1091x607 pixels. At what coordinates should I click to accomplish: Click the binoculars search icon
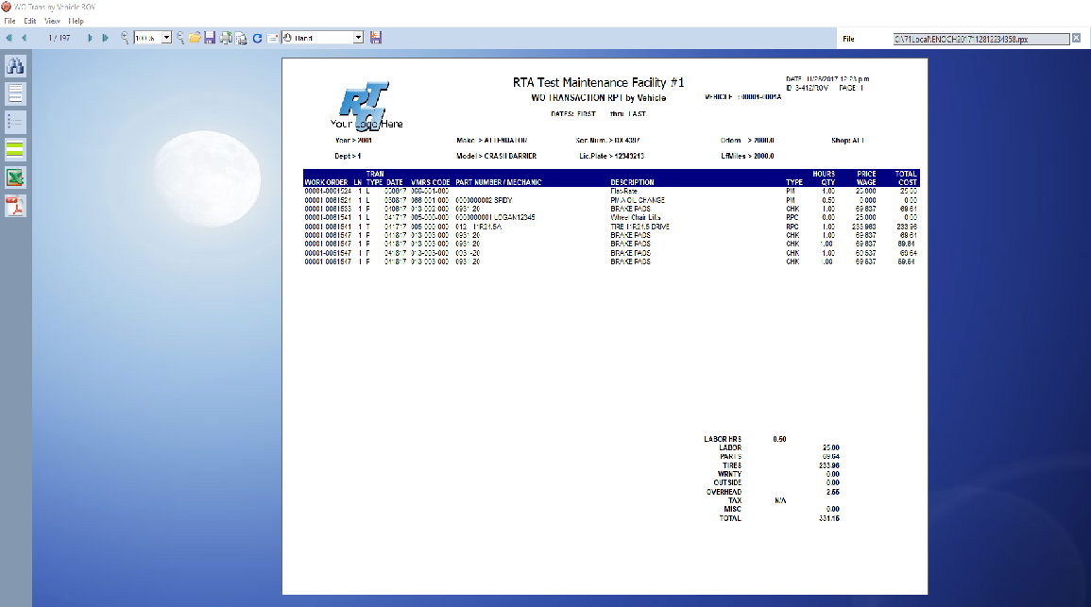[16, 65]
